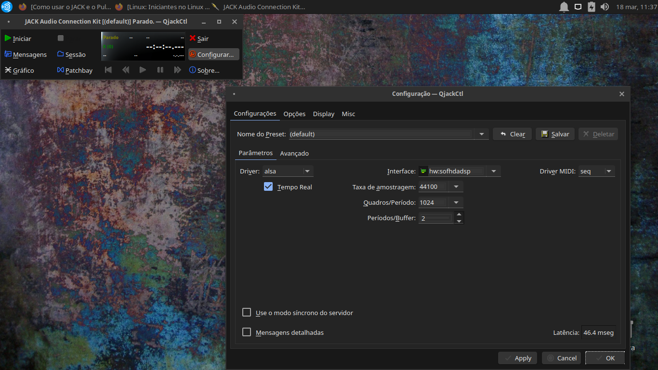Image resolution: width=658 pixels, height=370 pixels.
Task: Enable Mensagens detalhadas checkbox
Action: tap(247, 332)
